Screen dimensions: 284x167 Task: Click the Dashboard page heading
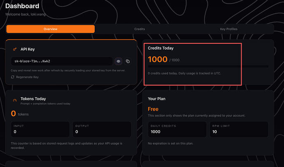click(x=22, y=6)
